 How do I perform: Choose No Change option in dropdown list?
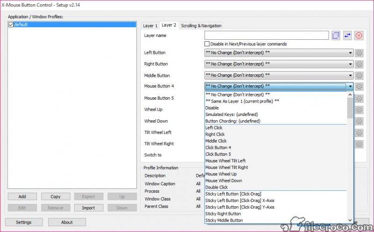click(x=276, y=95)
